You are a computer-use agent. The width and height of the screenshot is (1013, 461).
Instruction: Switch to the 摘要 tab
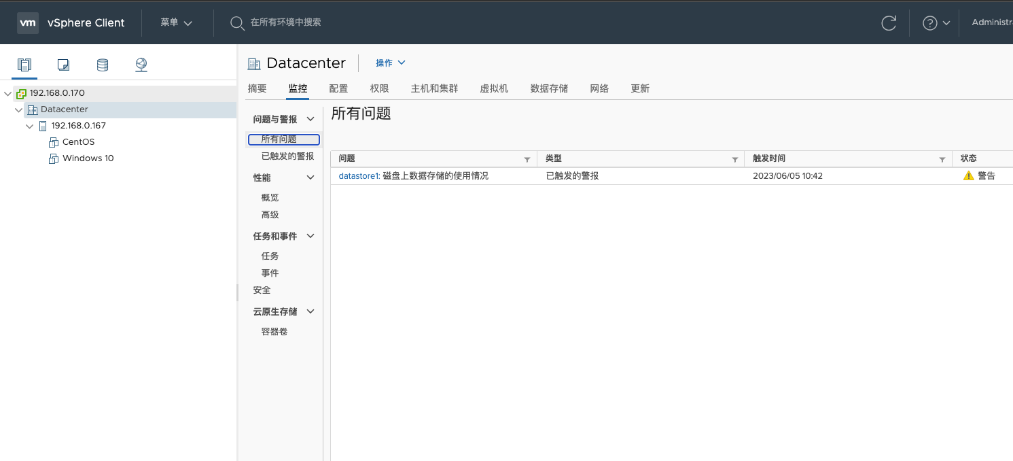(x=257, y=88)
